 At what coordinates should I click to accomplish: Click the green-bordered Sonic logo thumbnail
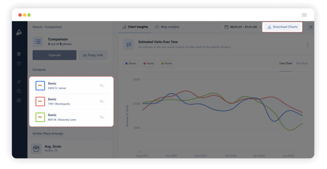click(x=40, y=117)
